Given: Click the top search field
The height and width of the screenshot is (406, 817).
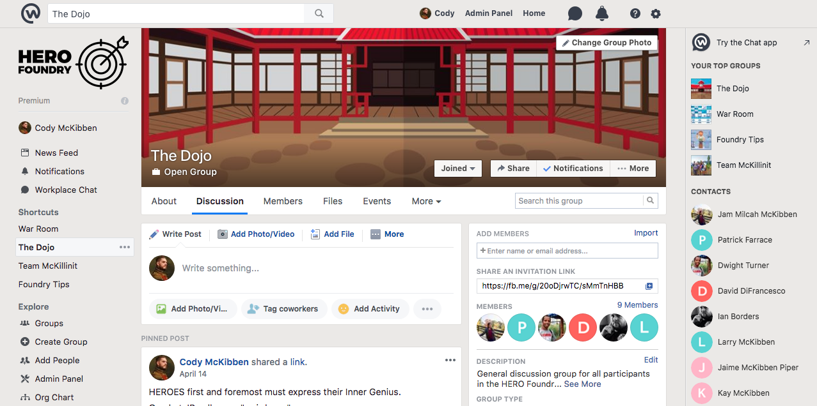Looking at the screenshot, I should [x=176, y=13].
